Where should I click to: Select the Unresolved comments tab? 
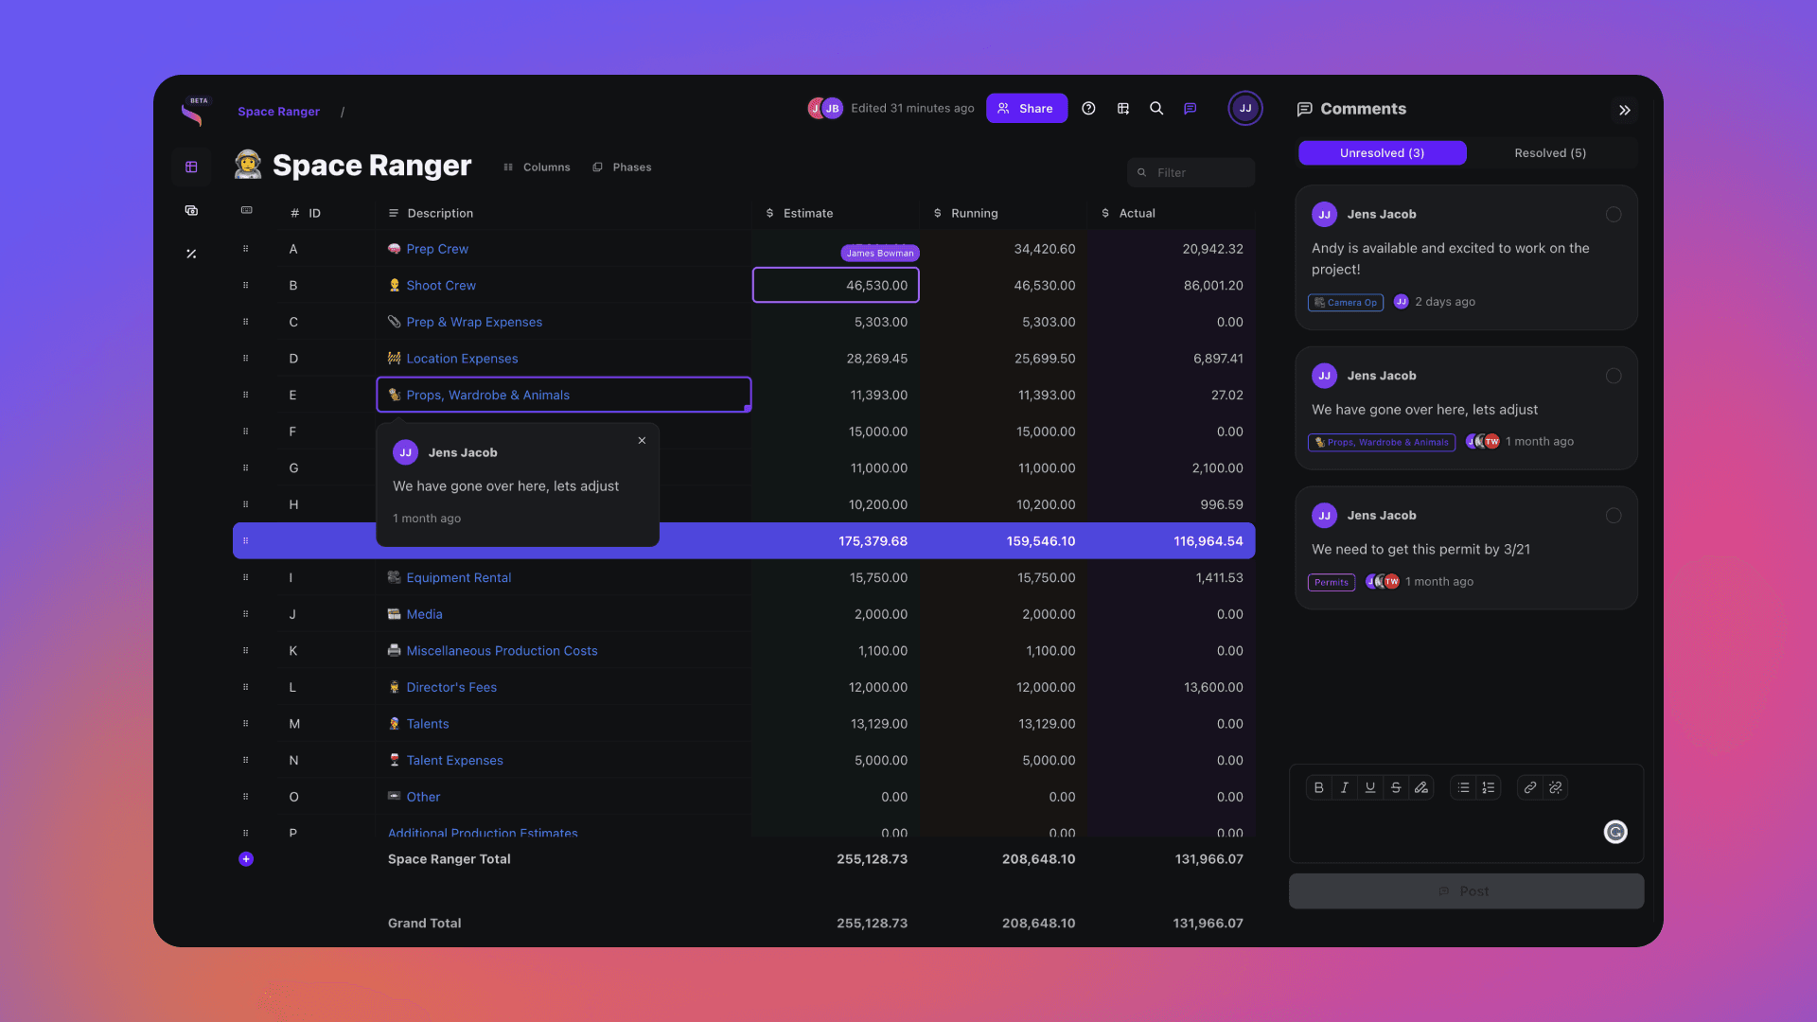point(1382,152)
